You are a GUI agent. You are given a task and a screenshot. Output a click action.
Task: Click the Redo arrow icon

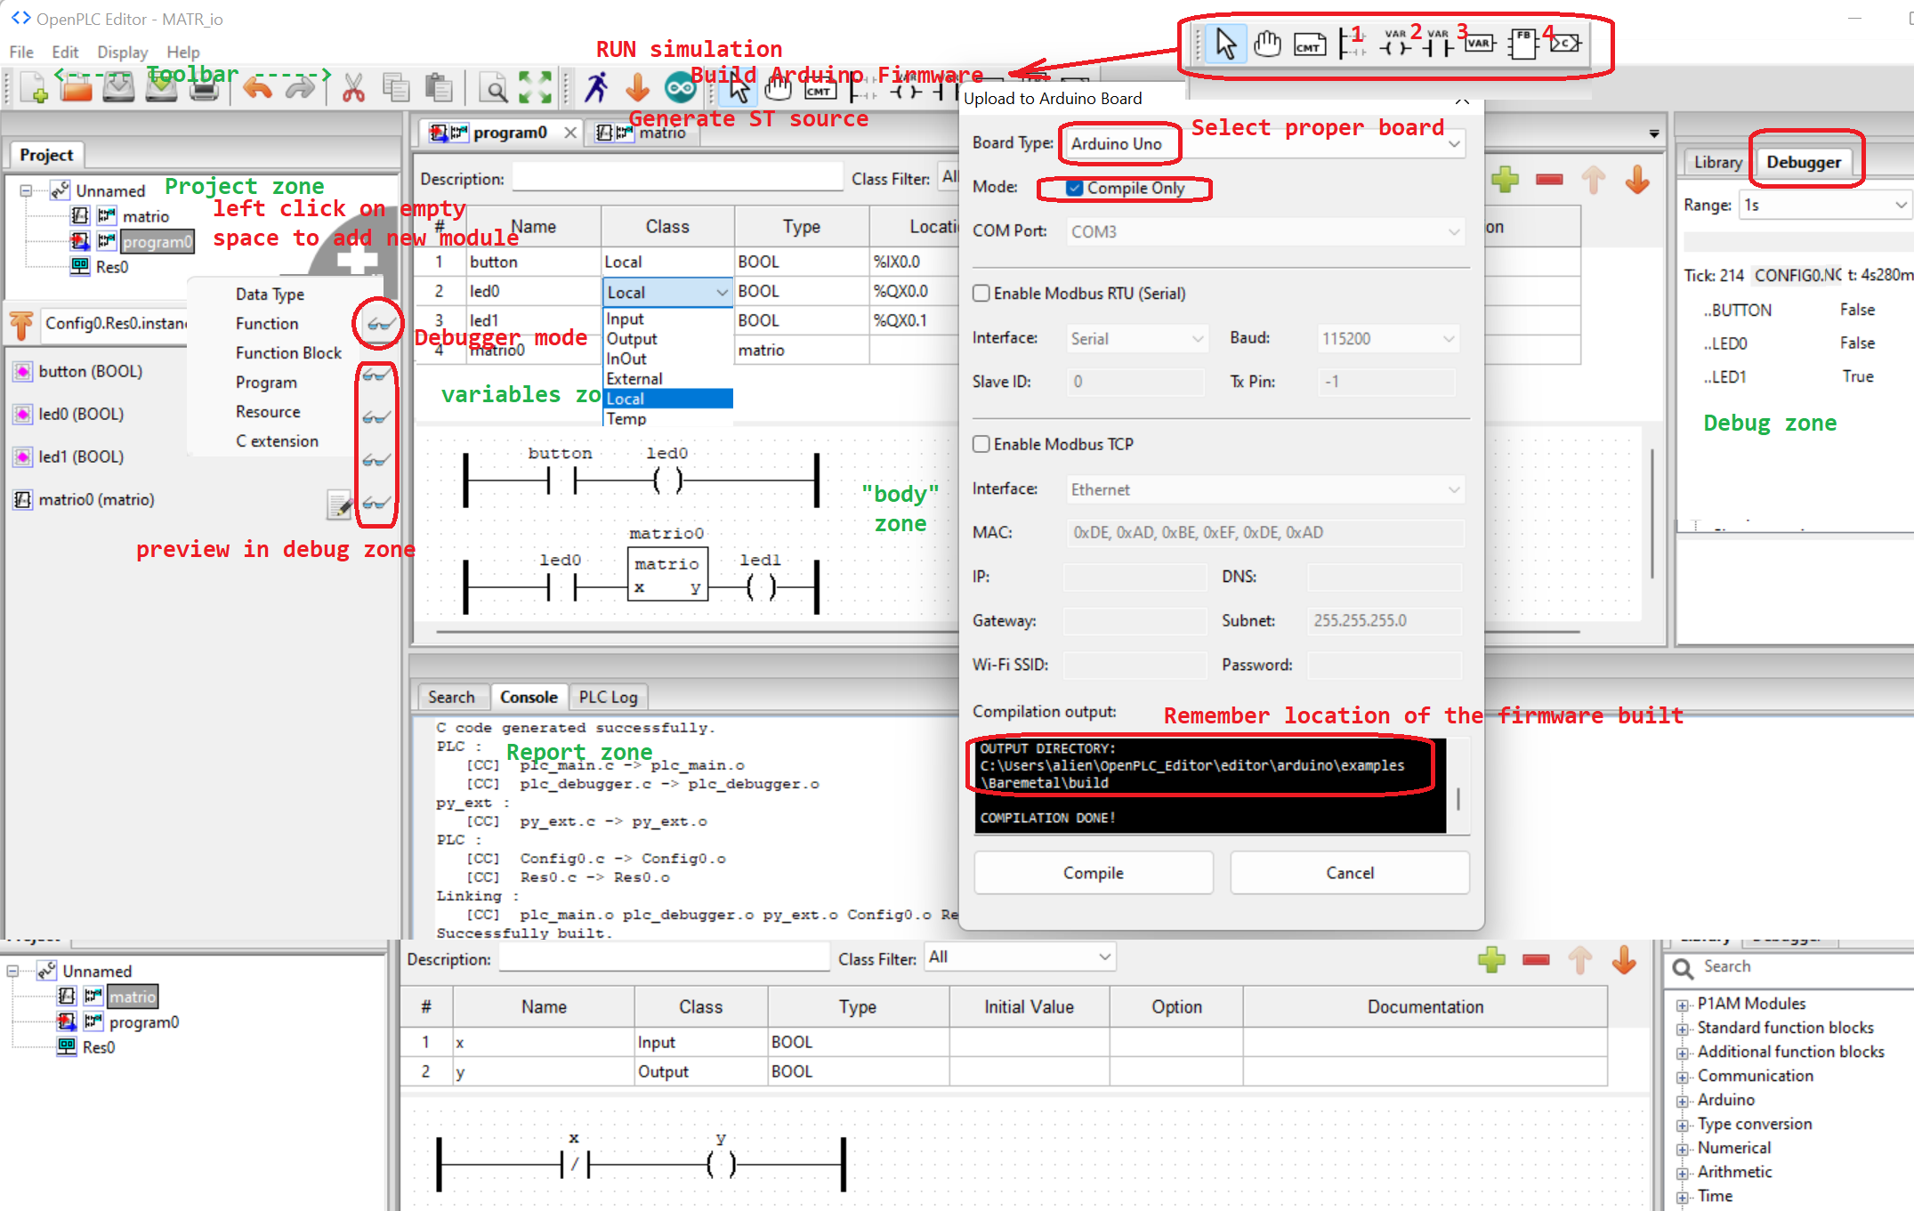[x=300, y=87]
